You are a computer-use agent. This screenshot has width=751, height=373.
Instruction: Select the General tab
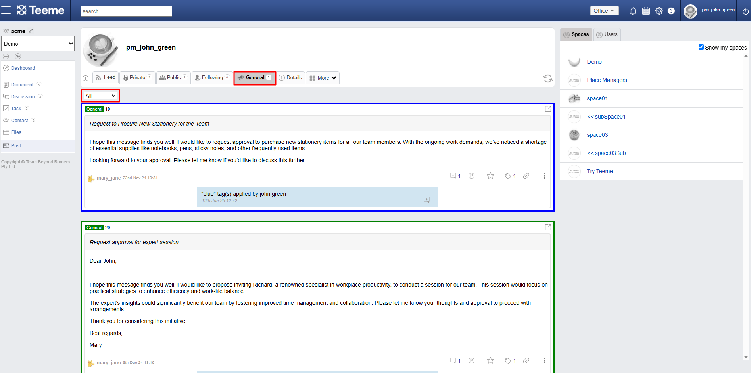(255, 78)
